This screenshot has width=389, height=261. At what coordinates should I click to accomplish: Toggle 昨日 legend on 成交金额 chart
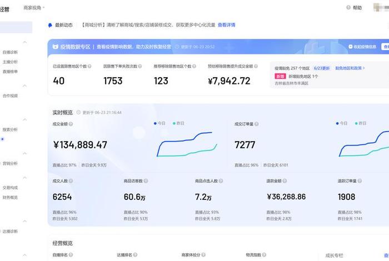point(178,123)
